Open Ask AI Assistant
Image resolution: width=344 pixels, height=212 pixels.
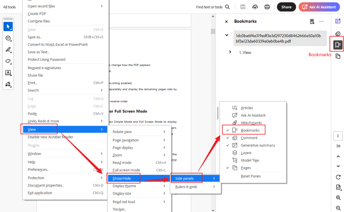(319, 7)
